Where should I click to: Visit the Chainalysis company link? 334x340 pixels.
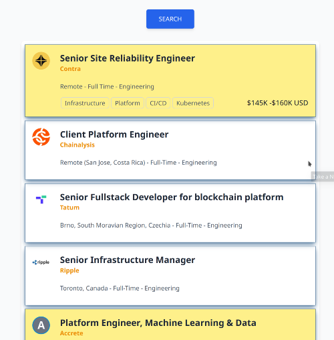(x=77, y=145)
